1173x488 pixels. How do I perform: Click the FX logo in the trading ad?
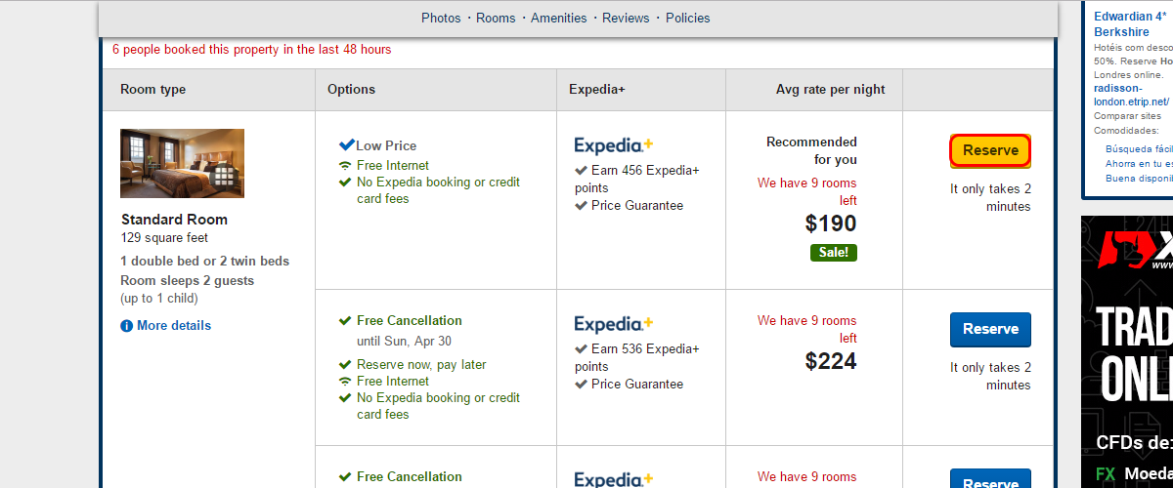[1106, 475]
